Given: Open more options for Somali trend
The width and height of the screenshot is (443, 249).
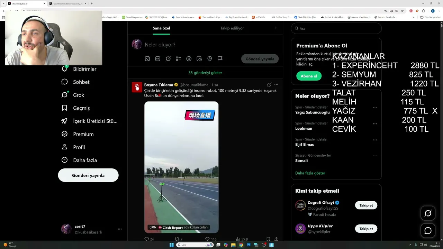Looking at the screenshot, I should (x=375, y=156).
